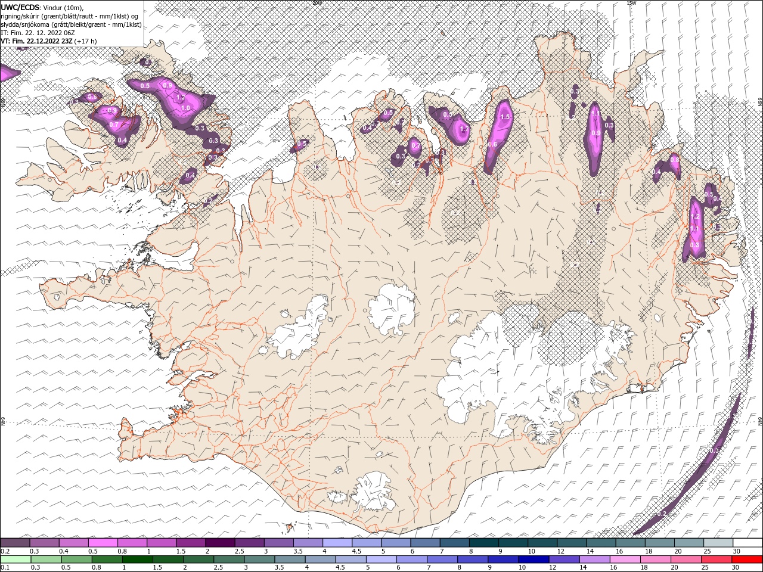Screen dimensions: 763x572
Task: Select the lower legend swatch starting at 0.5
Action: pos(76,559)
